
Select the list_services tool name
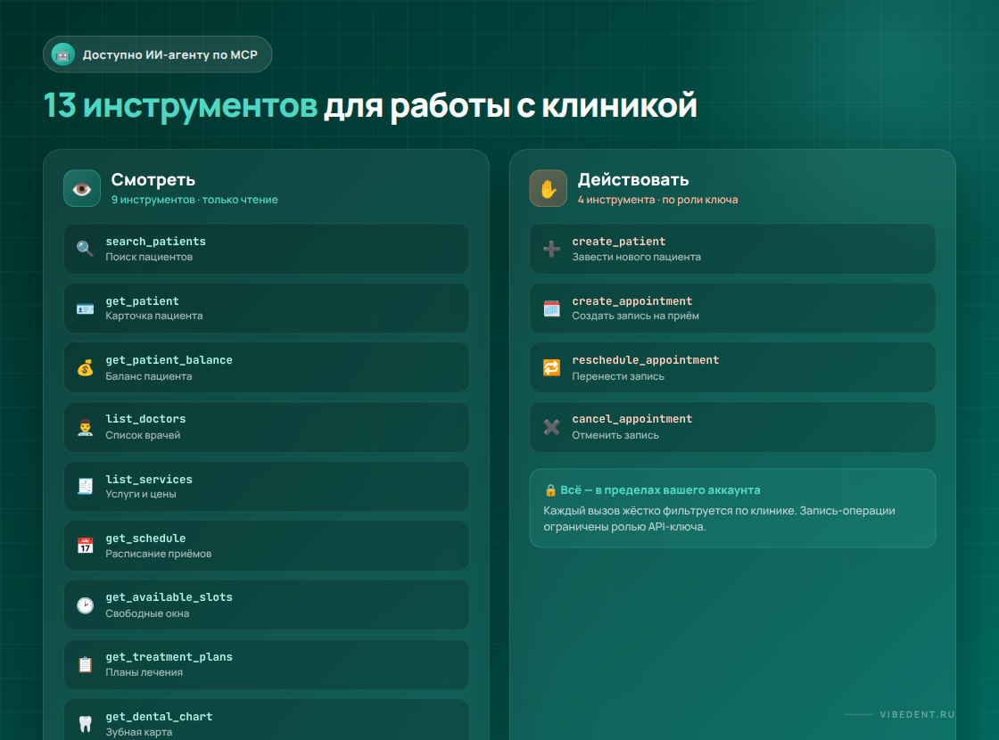pyautogui.click(x=148, y=479)
